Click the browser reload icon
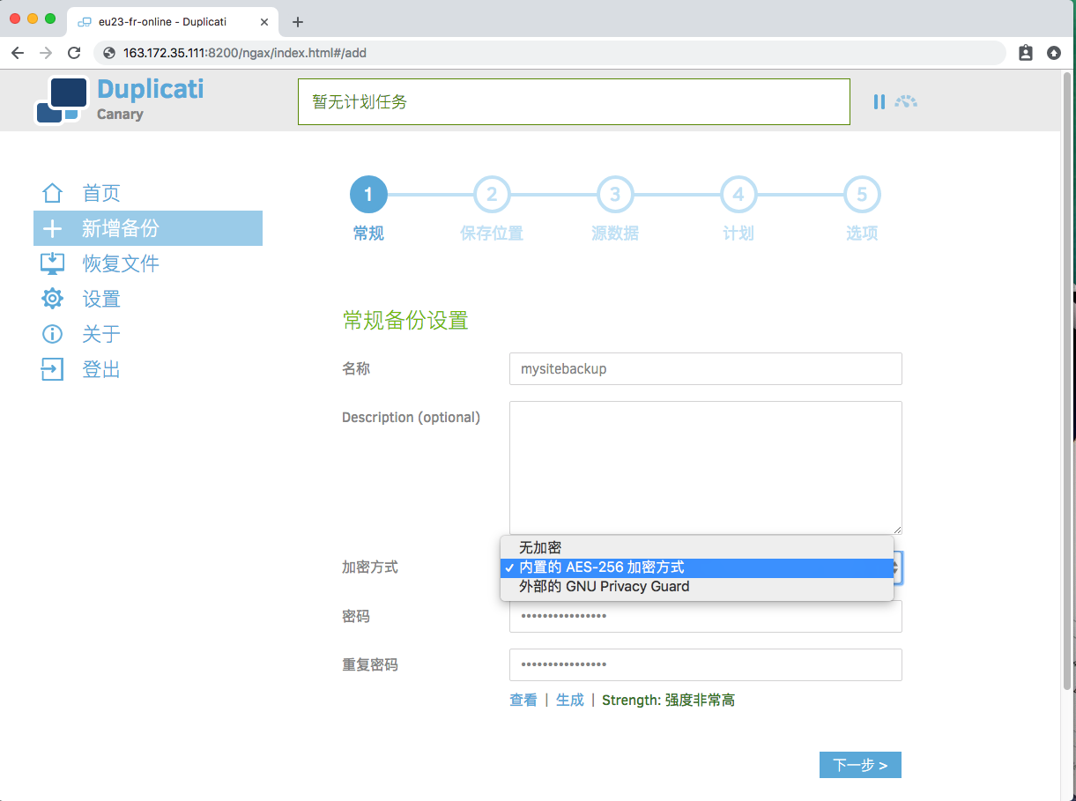1076x801 pixels. (74, 53)
